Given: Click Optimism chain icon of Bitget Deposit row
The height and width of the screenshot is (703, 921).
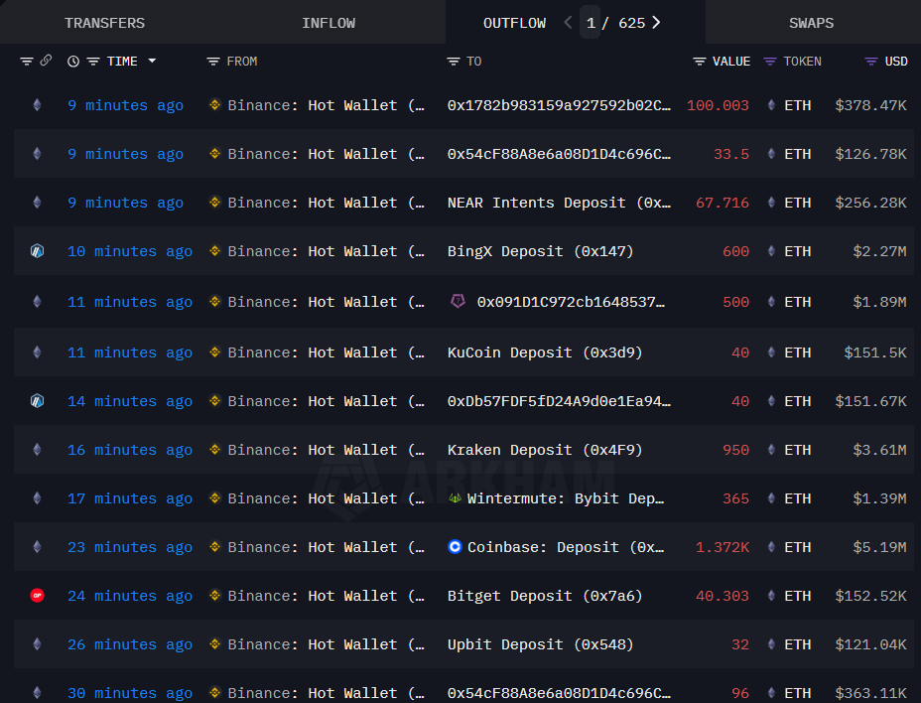Looking at the screenshot, I should click(37, 596).
